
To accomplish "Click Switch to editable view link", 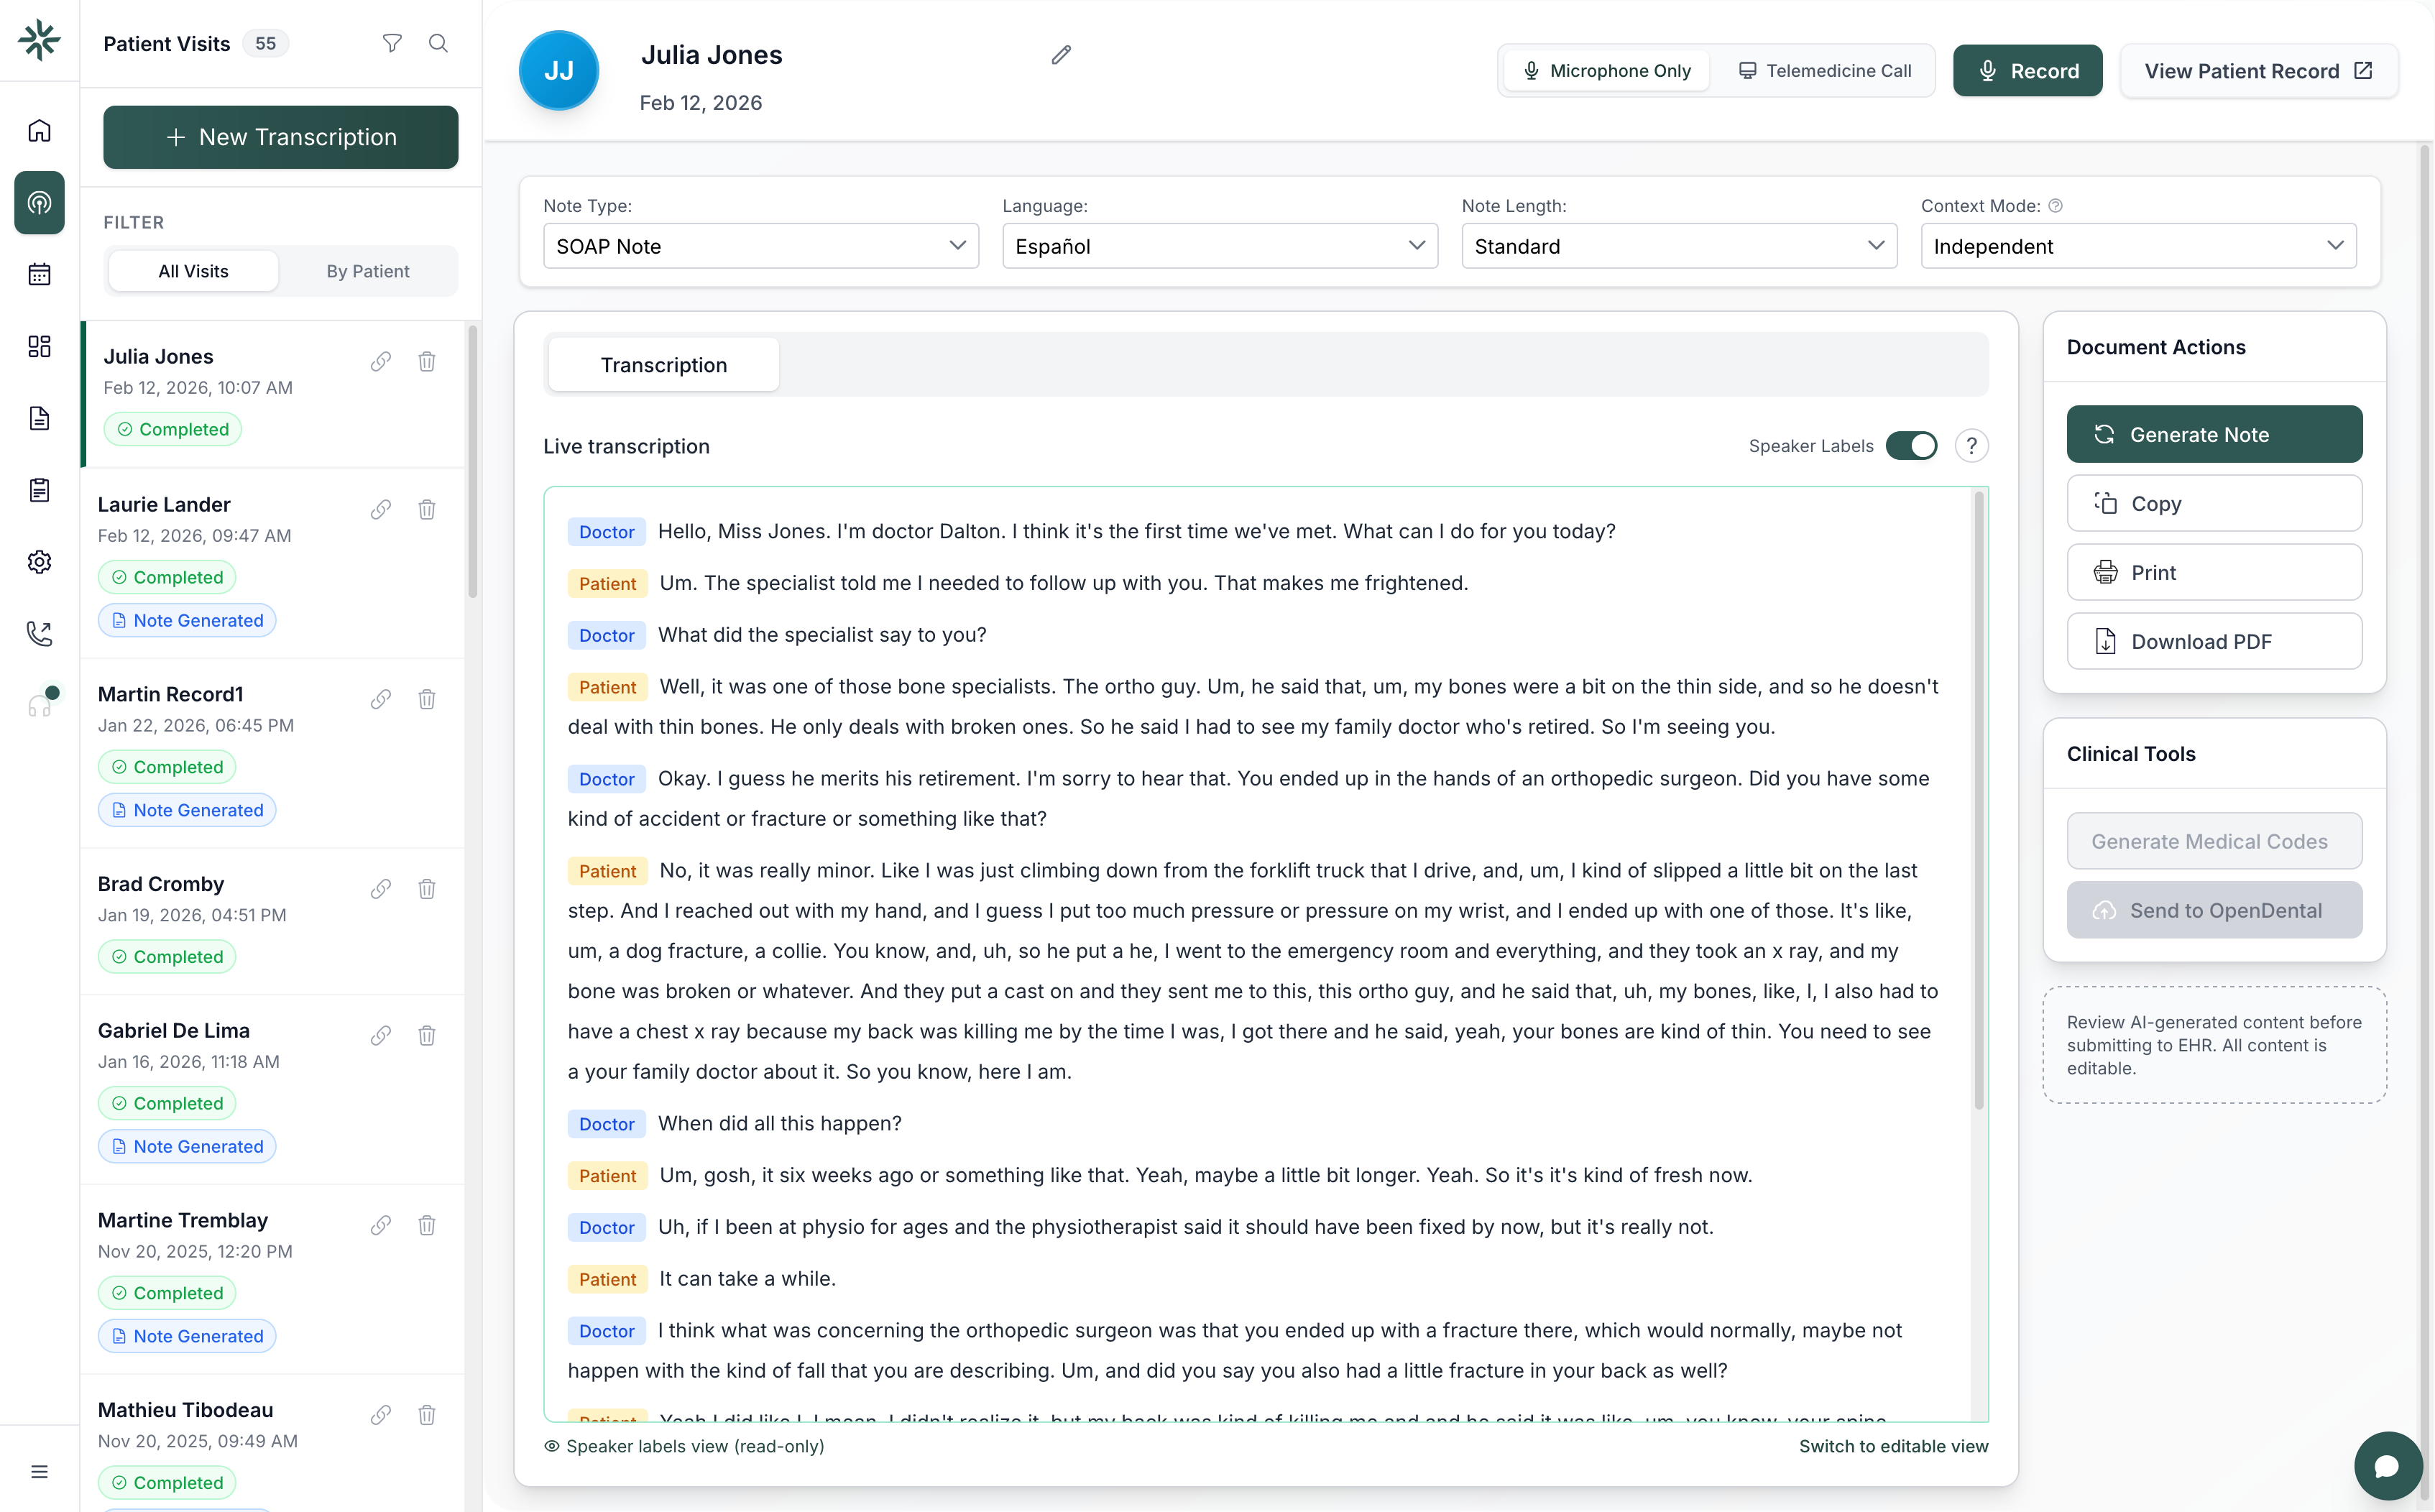I will [x=1893, y=1446].
